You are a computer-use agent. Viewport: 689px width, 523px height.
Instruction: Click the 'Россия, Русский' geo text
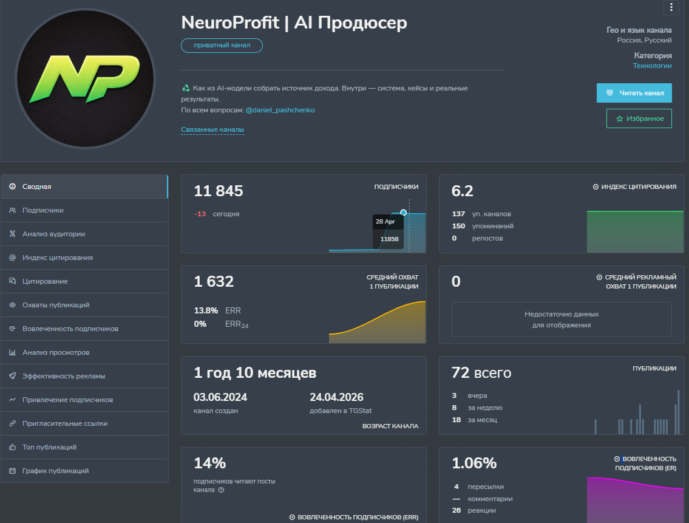click(644, 41)
